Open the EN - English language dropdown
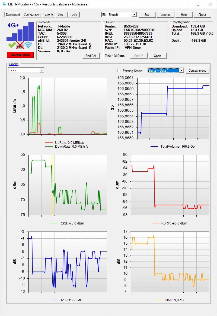Screen dimensions: 217x316 (119, 14)
